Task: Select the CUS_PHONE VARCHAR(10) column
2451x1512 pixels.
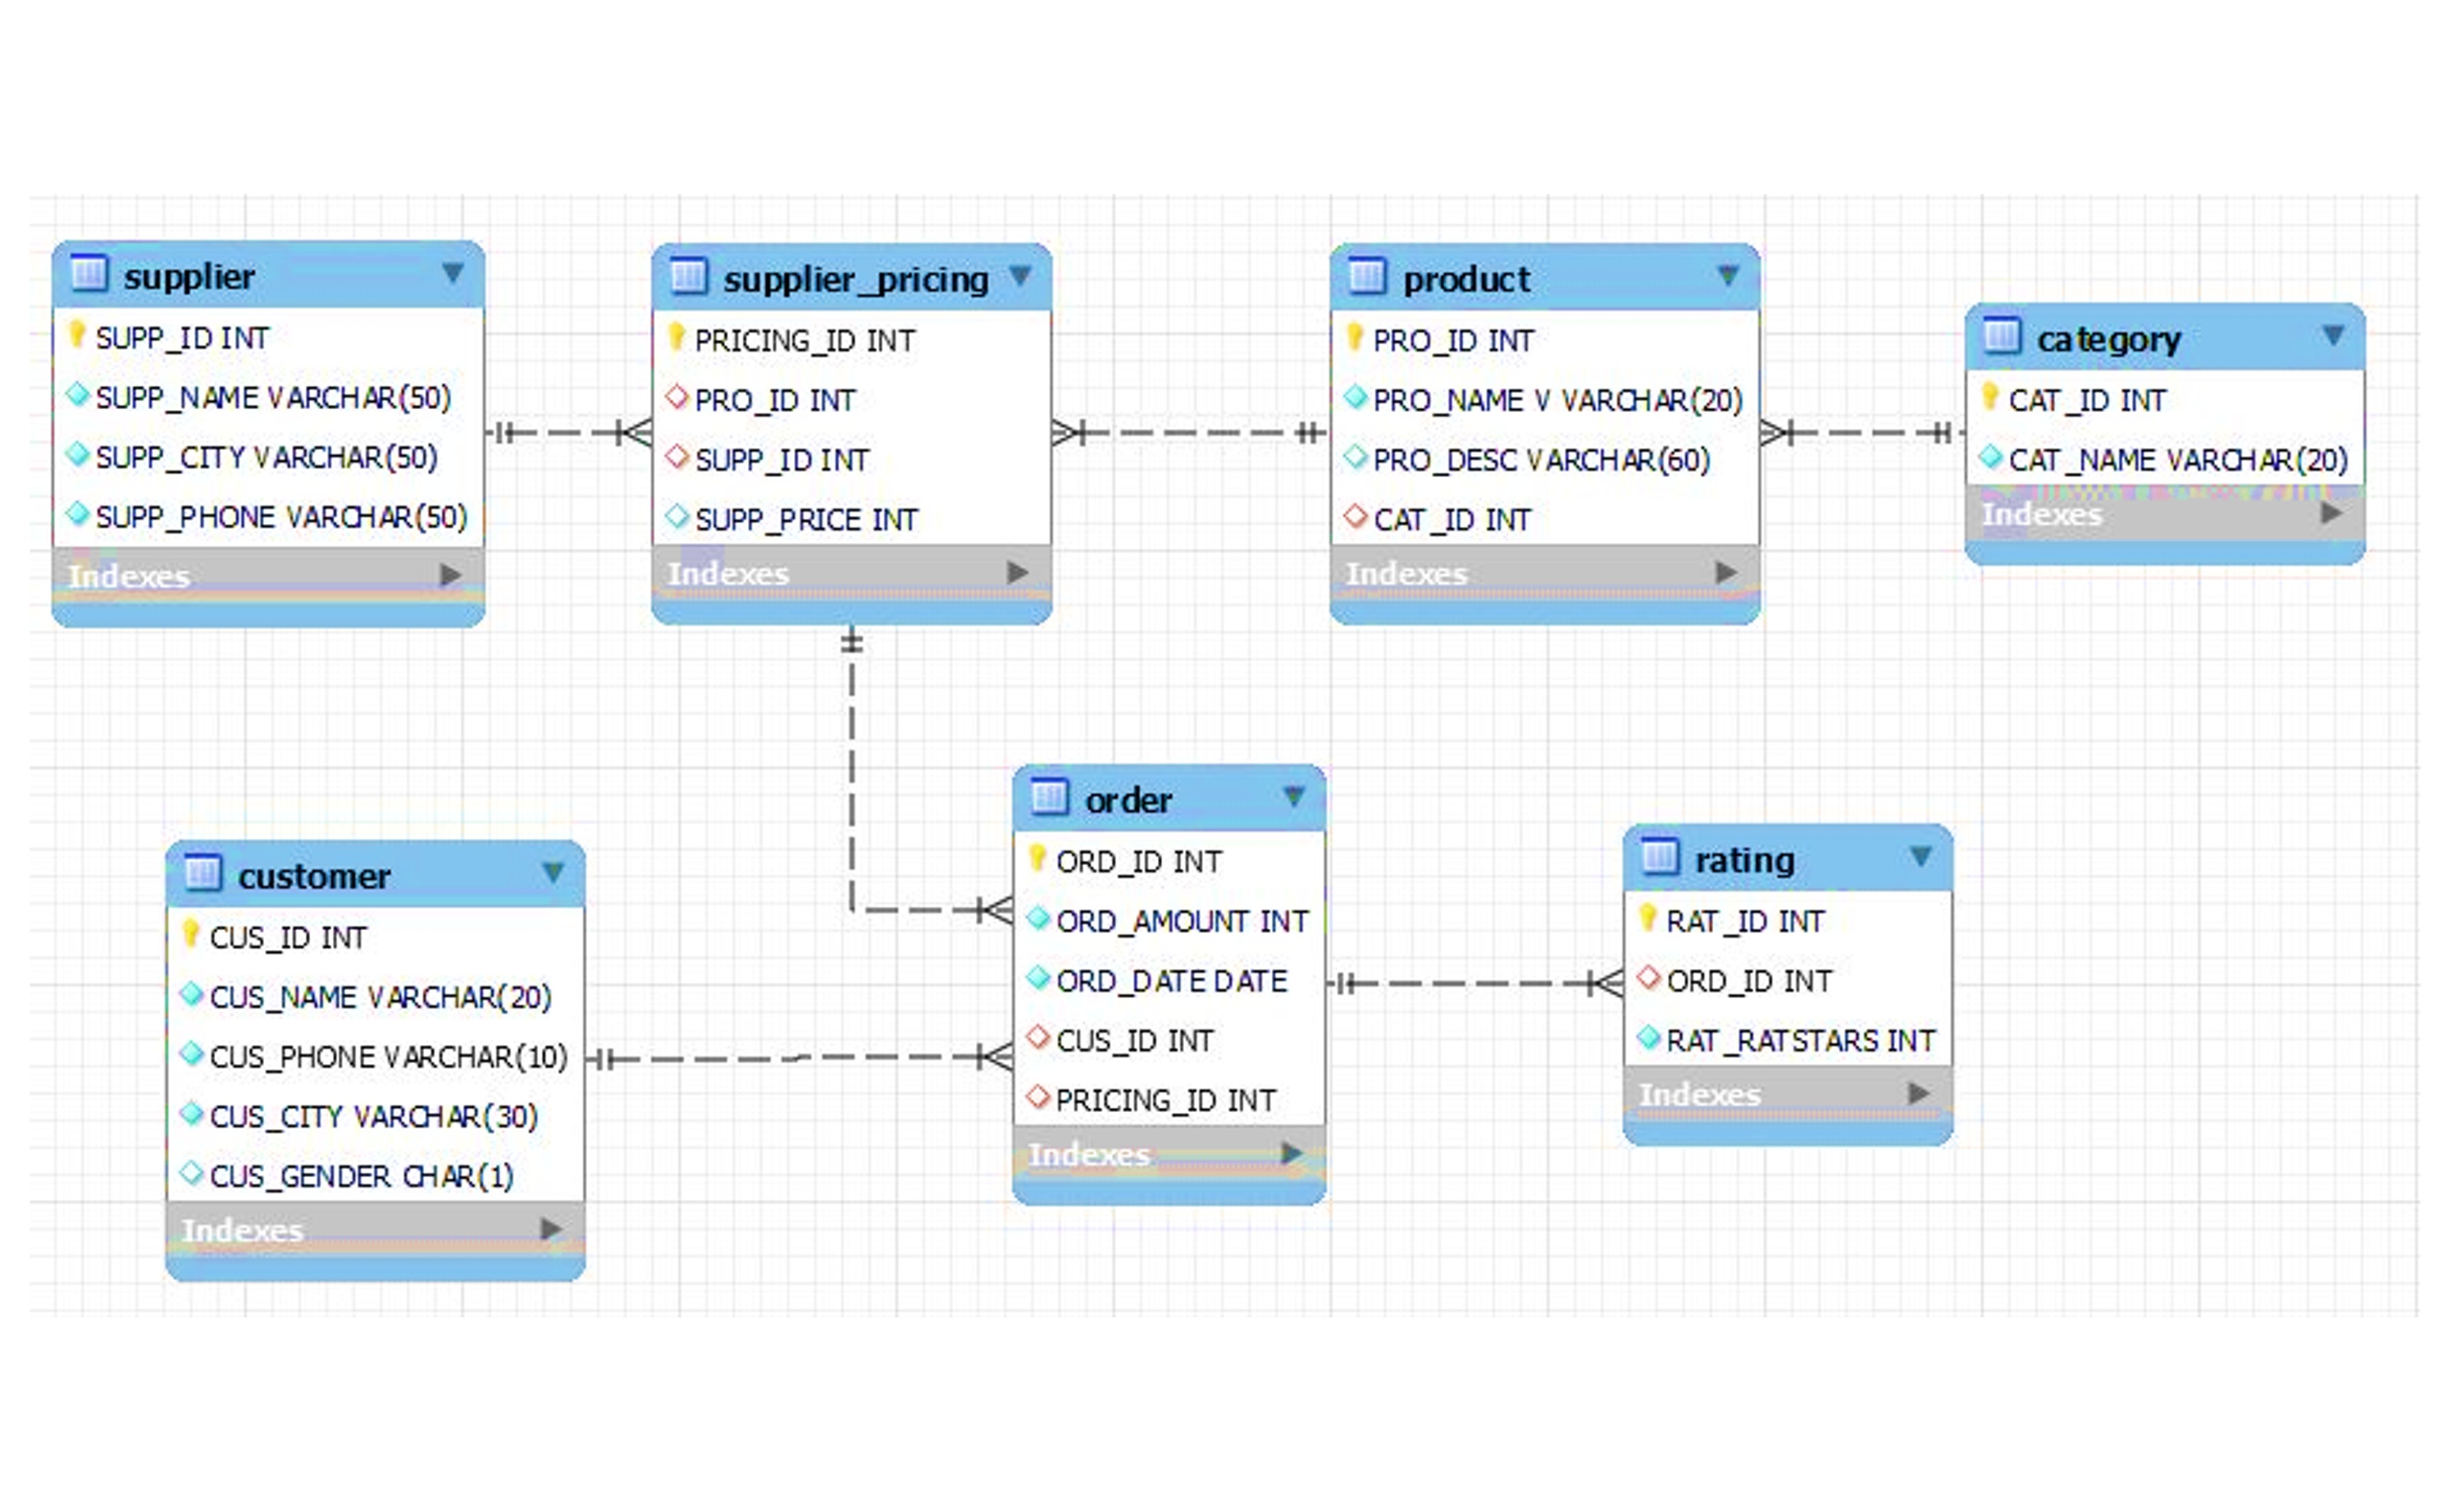Action: (x=376, y=1058)
